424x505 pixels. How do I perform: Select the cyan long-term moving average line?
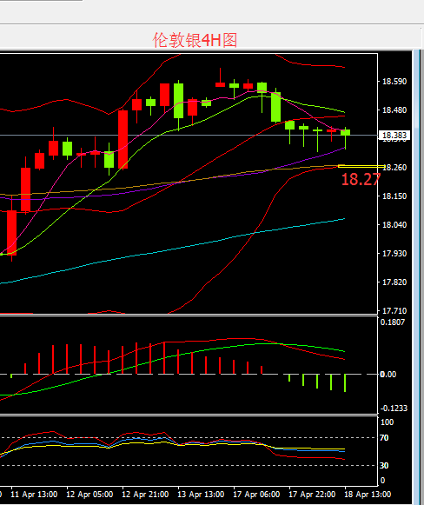172,250
